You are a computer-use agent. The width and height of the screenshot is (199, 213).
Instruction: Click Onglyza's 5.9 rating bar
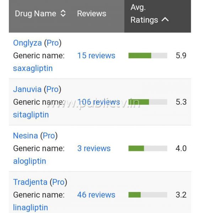[148, 56]
